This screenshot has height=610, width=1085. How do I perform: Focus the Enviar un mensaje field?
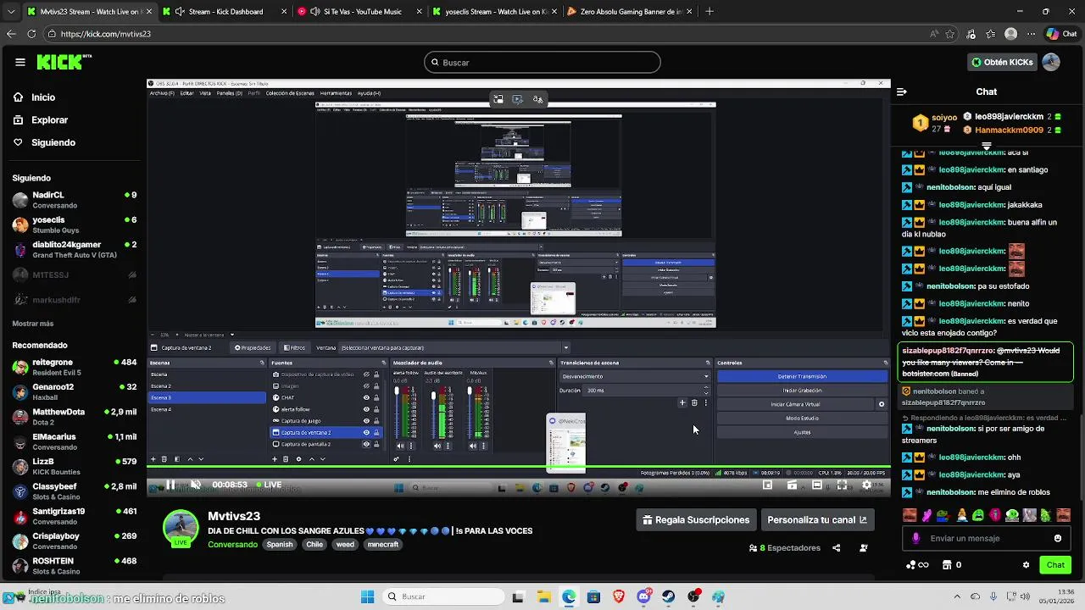(985, 538)
